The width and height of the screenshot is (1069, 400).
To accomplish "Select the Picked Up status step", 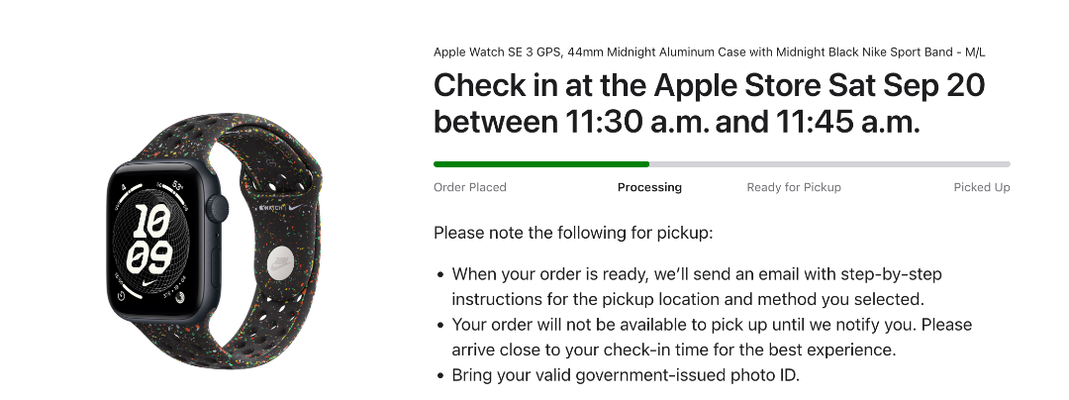I will point(981,187).
